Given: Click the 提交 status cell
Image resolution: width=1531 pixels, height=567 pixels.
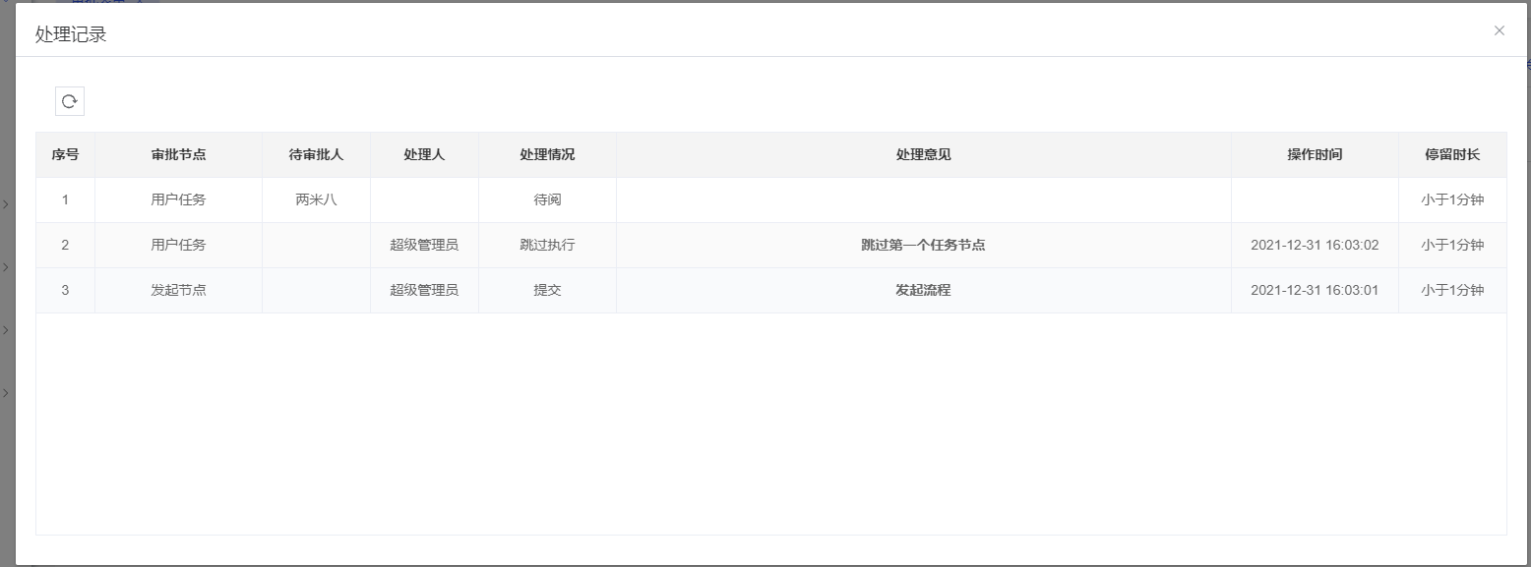Looking at the screenshot, I should click(x=548, y=291).
